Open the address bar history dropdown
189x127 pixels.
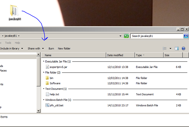click(120, 36)
